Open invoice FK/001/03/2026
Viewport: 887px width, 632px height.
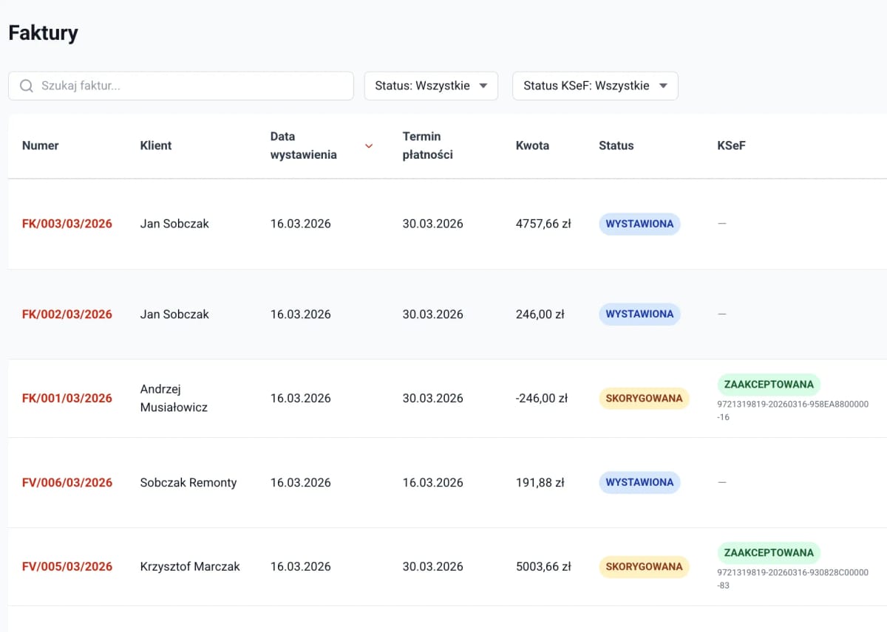click(67, 398)
